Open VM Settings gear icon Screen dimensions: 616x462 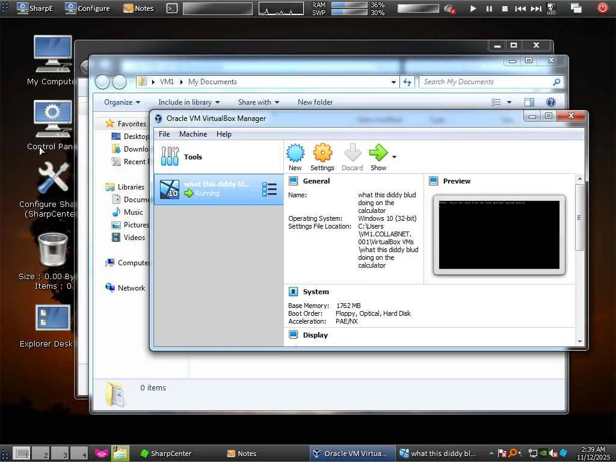click(322, 153)
